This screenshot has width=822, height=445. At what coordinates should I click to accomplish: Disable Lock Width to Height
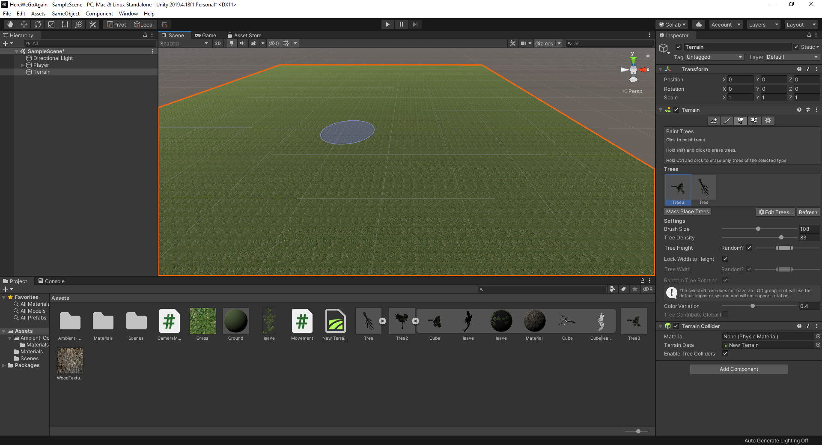[x=725, y=259]
